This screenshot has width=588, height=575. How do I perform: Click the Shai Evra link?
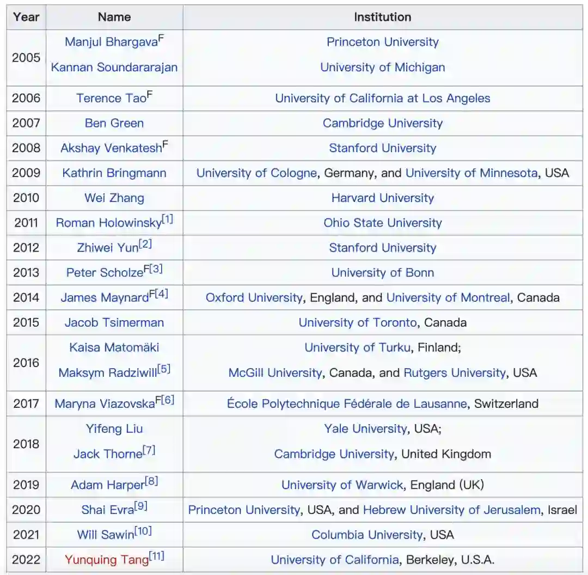point(108,510)
